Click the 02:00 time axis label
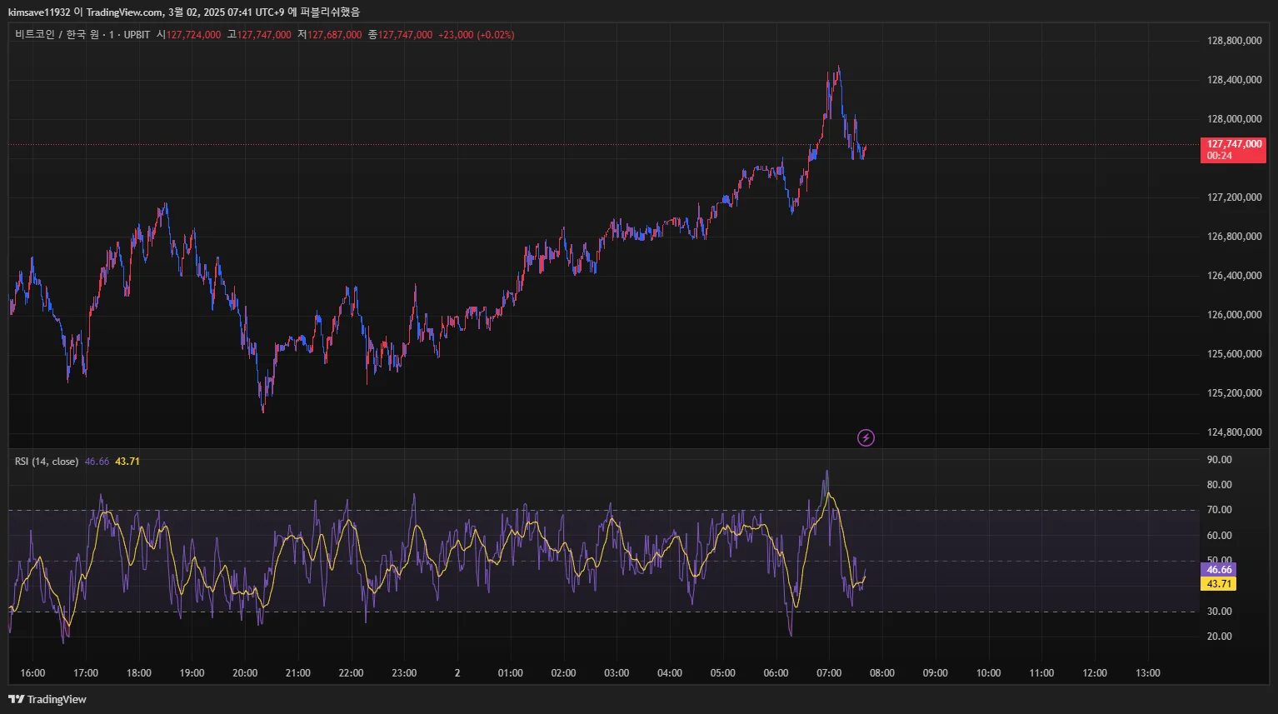This screenshot has height=714, width=1278. click(563, 673)
